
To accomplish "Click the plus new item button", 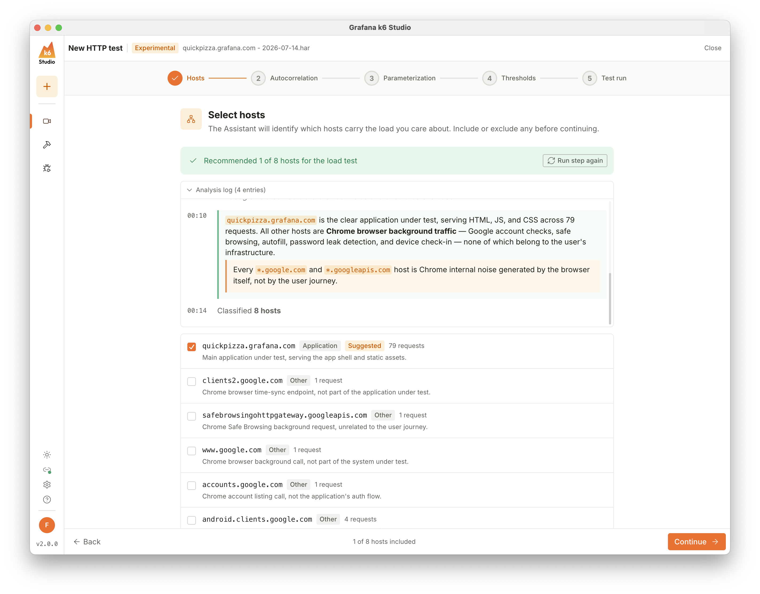I will coord(47,86).
